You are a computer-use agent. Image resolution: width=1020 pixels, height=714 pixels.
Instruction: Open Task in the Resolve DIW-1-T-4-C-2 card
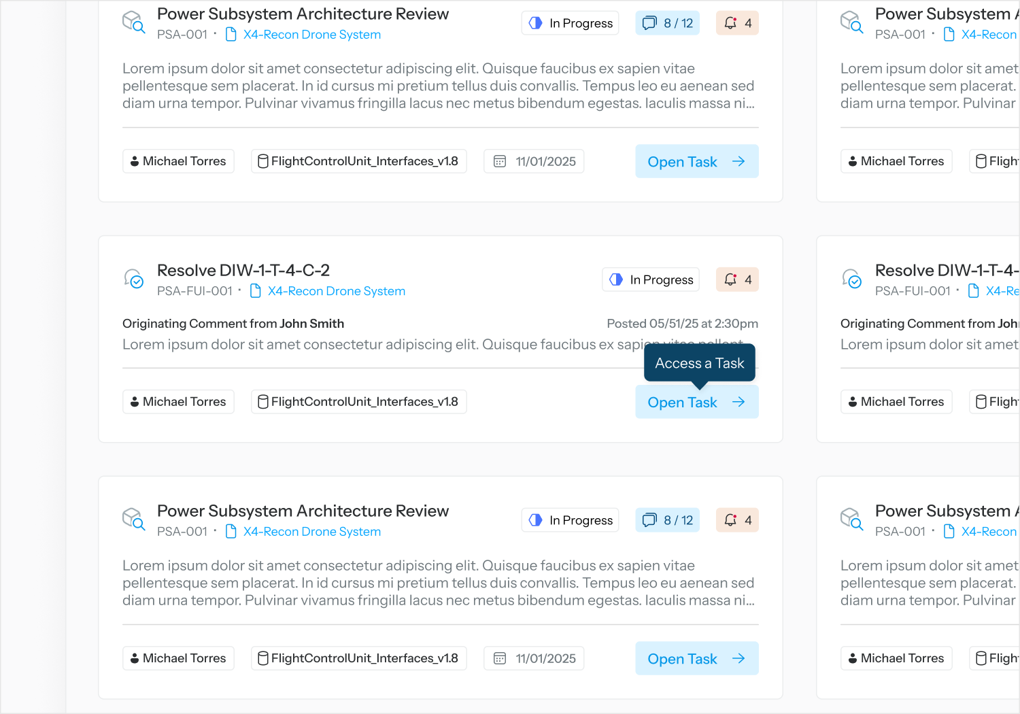(696, 402)
